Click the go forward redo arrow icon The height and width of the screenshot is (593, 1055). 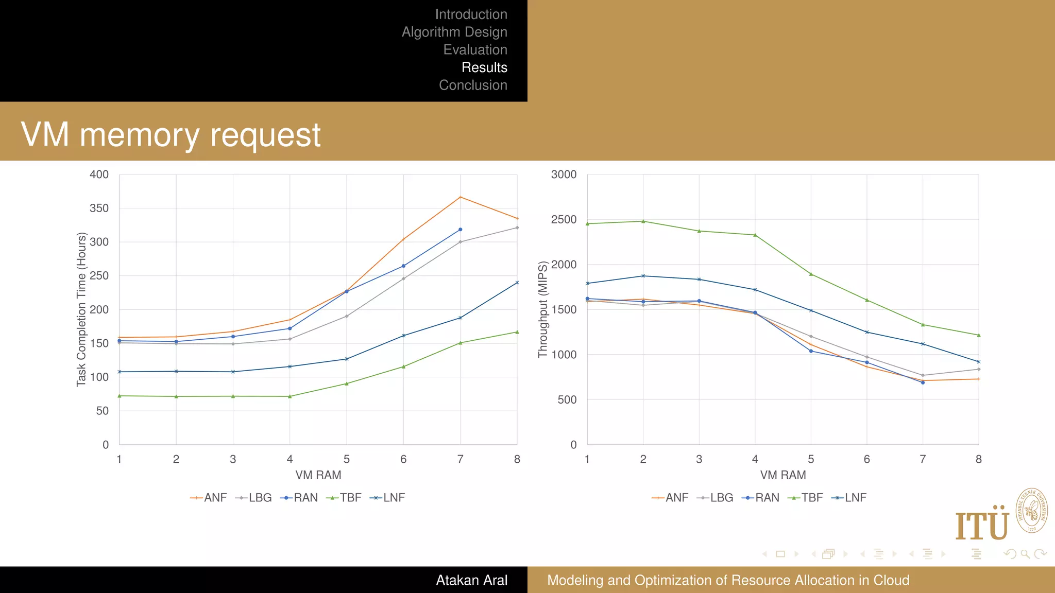(x=1041, y=554)
